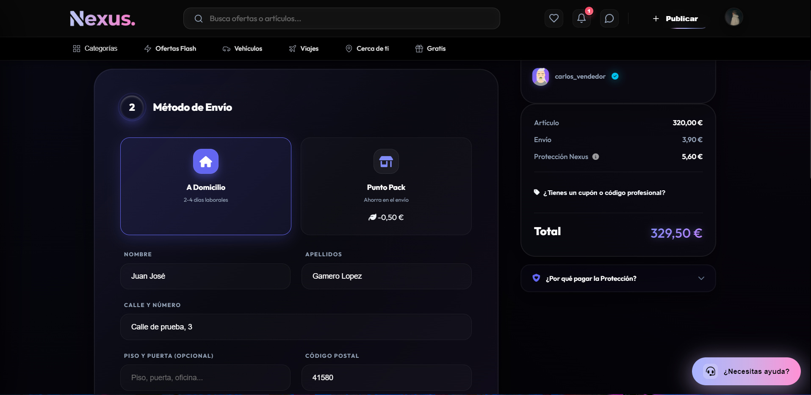The height and width of the screenshot is (395, 811).
Task: Click carlos_vendedor username
Action: (580, 77)
